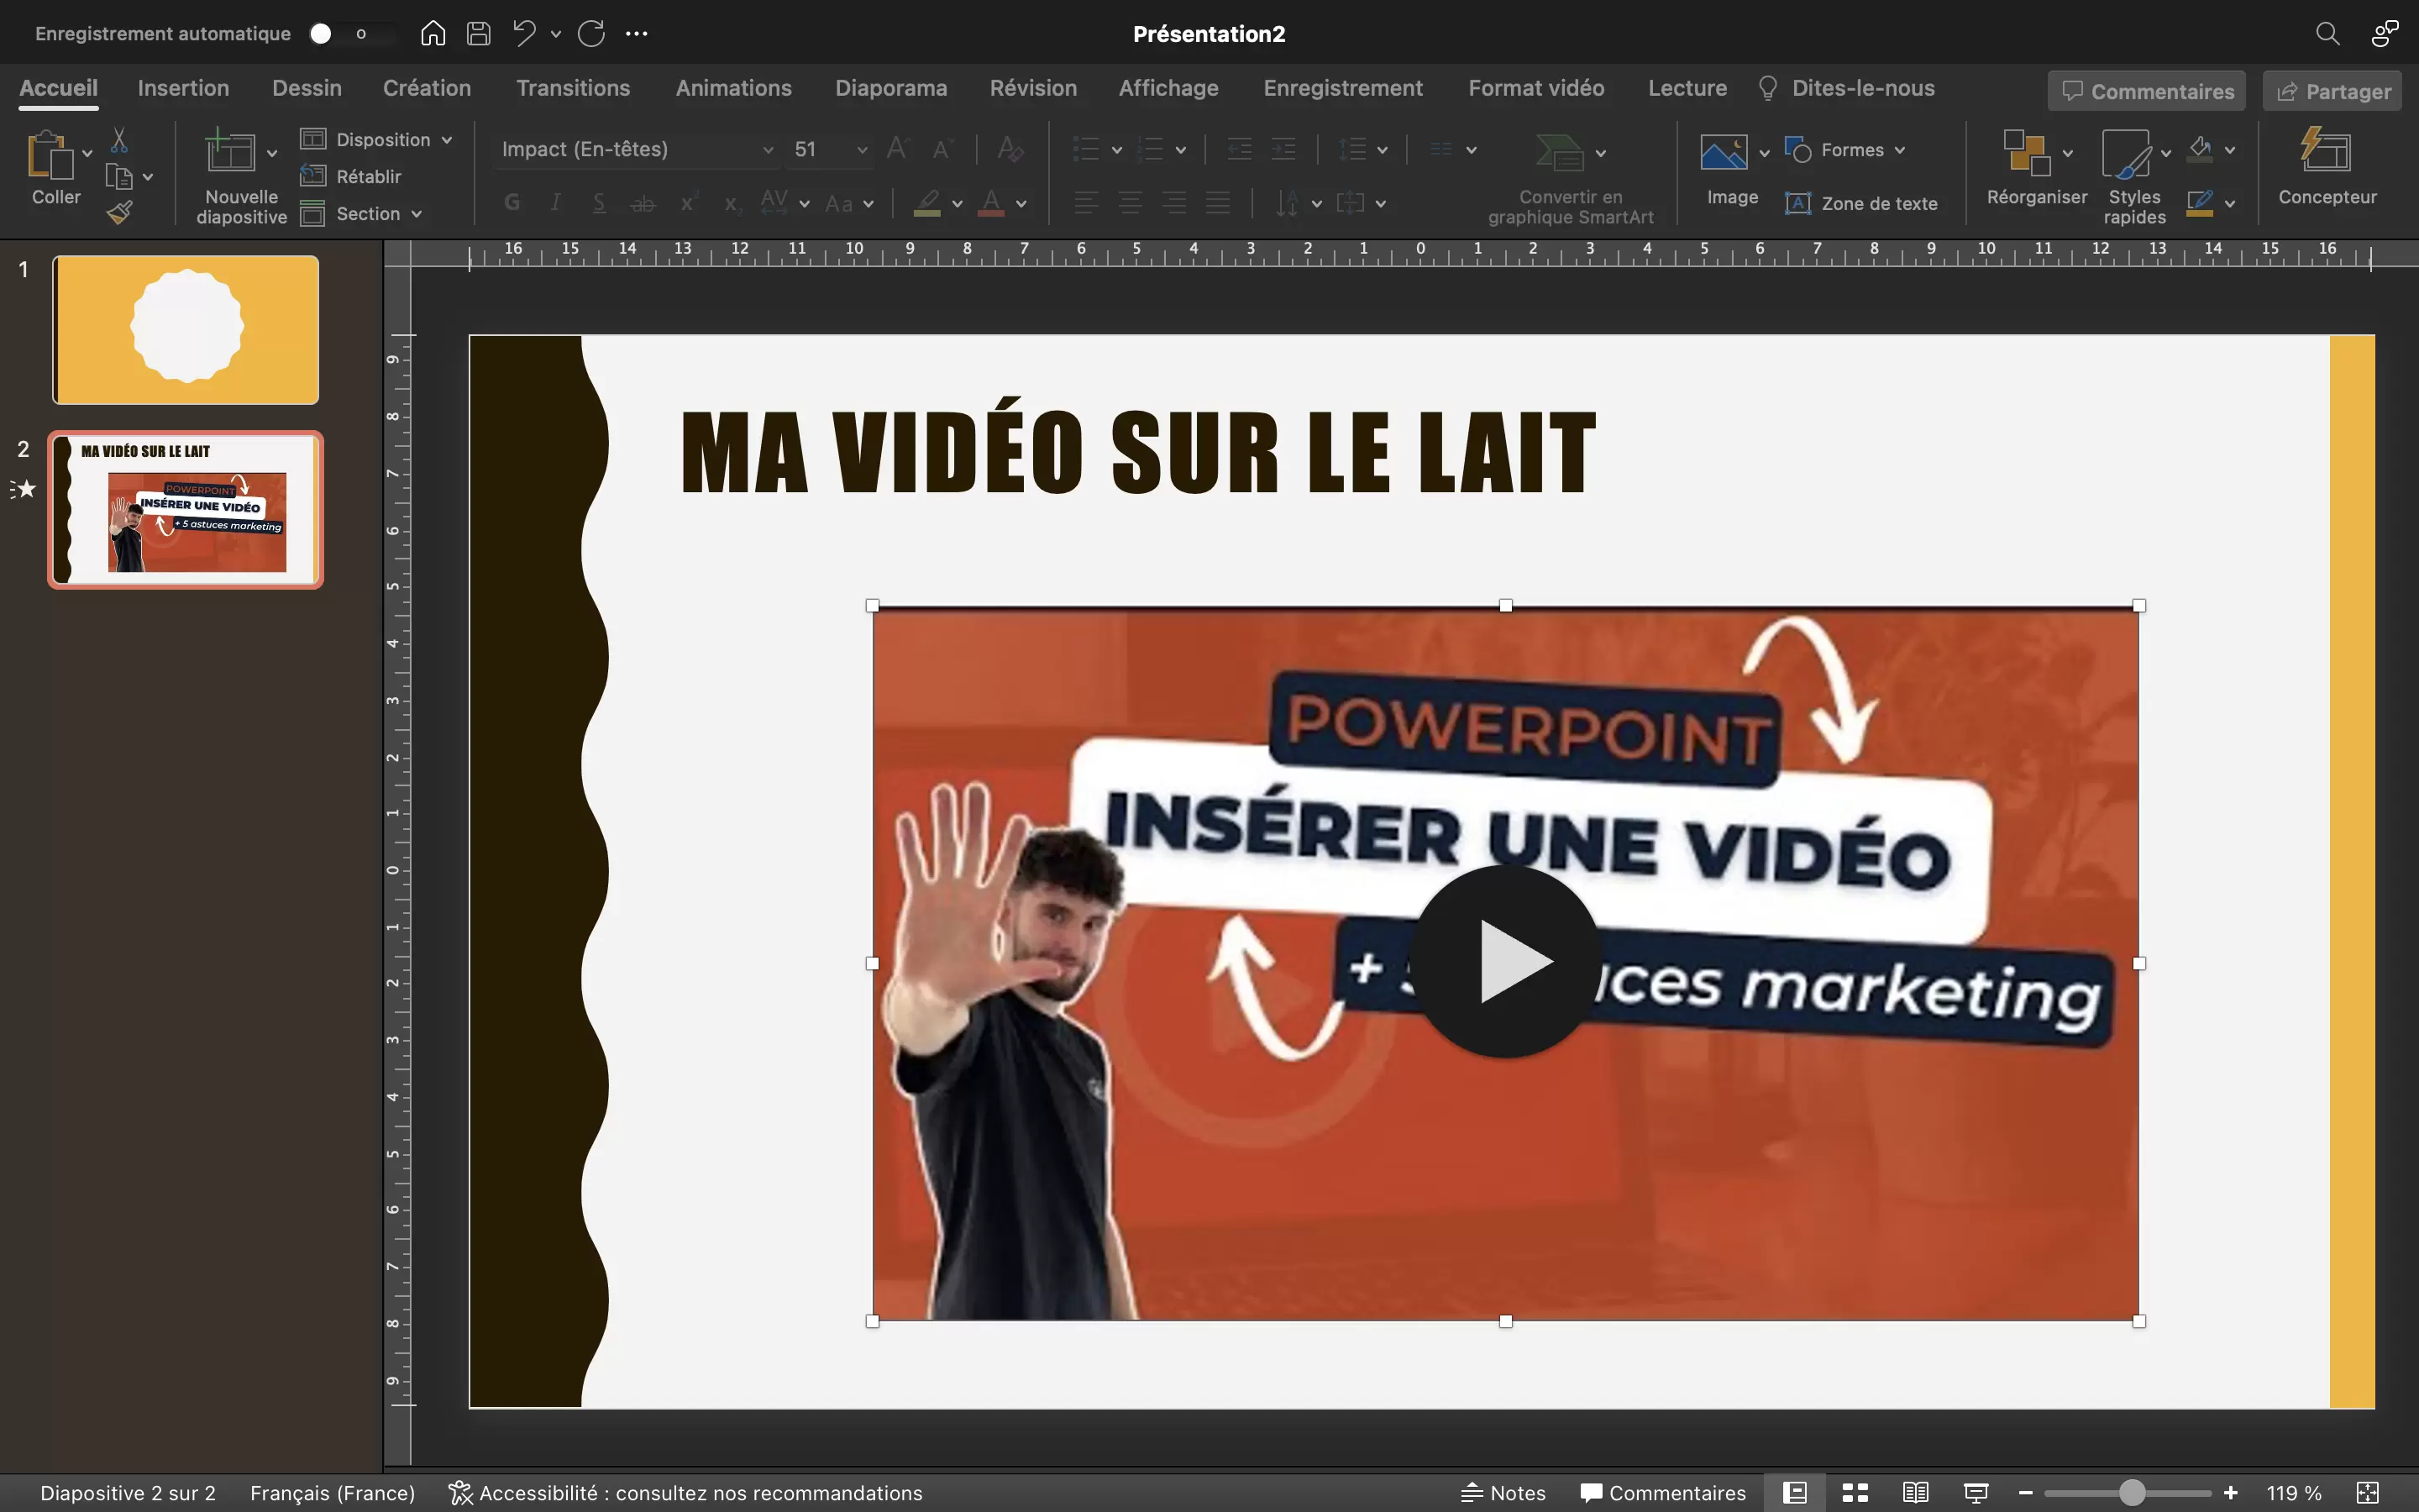Toggle Notes pane in status bar
Viewport: 2419px width, 1512px height.
pos(1503,1493)
